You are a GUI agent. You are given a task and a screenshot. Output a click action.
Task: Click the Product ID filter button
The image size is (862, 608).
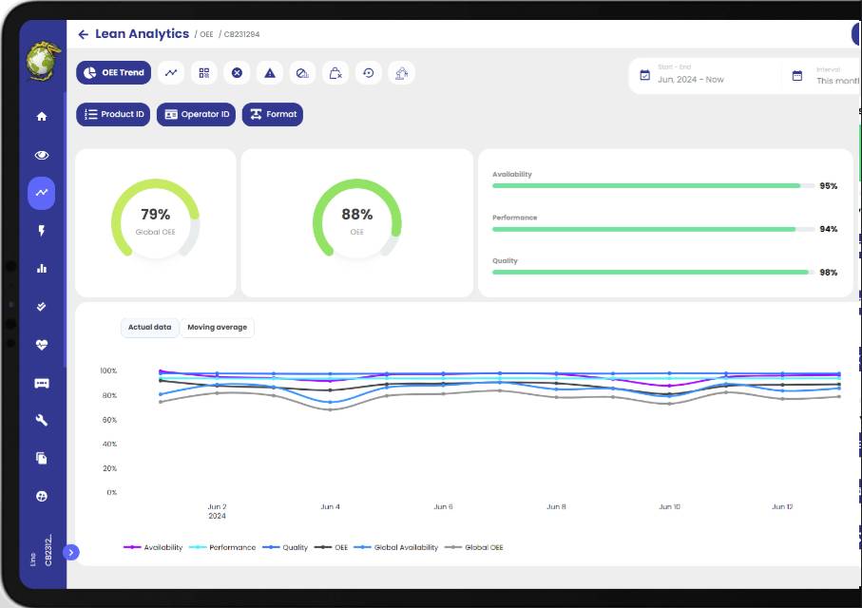(x=113, y=114)
